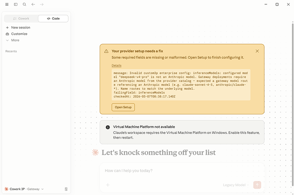This screenshot has height=195, width=294.
Task: Click the search magnifier icon
Action: (24, 4)
